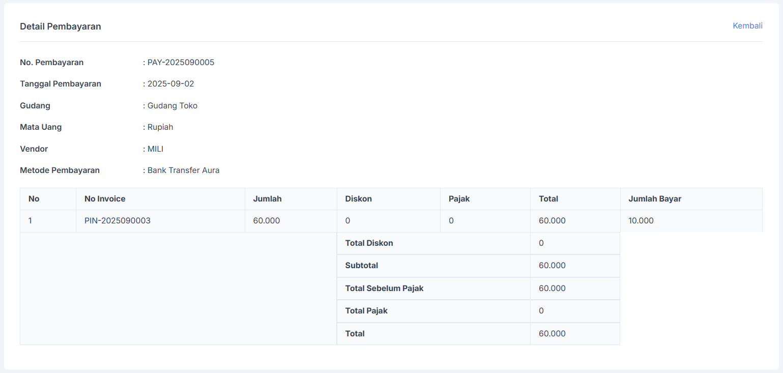Click the Jumlah column header

point(267,199)
